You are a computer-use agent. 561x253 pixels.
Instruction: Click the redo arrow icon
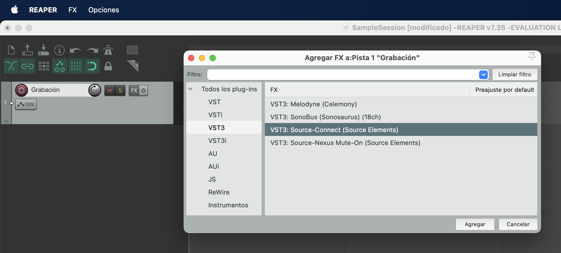point(92,50)
